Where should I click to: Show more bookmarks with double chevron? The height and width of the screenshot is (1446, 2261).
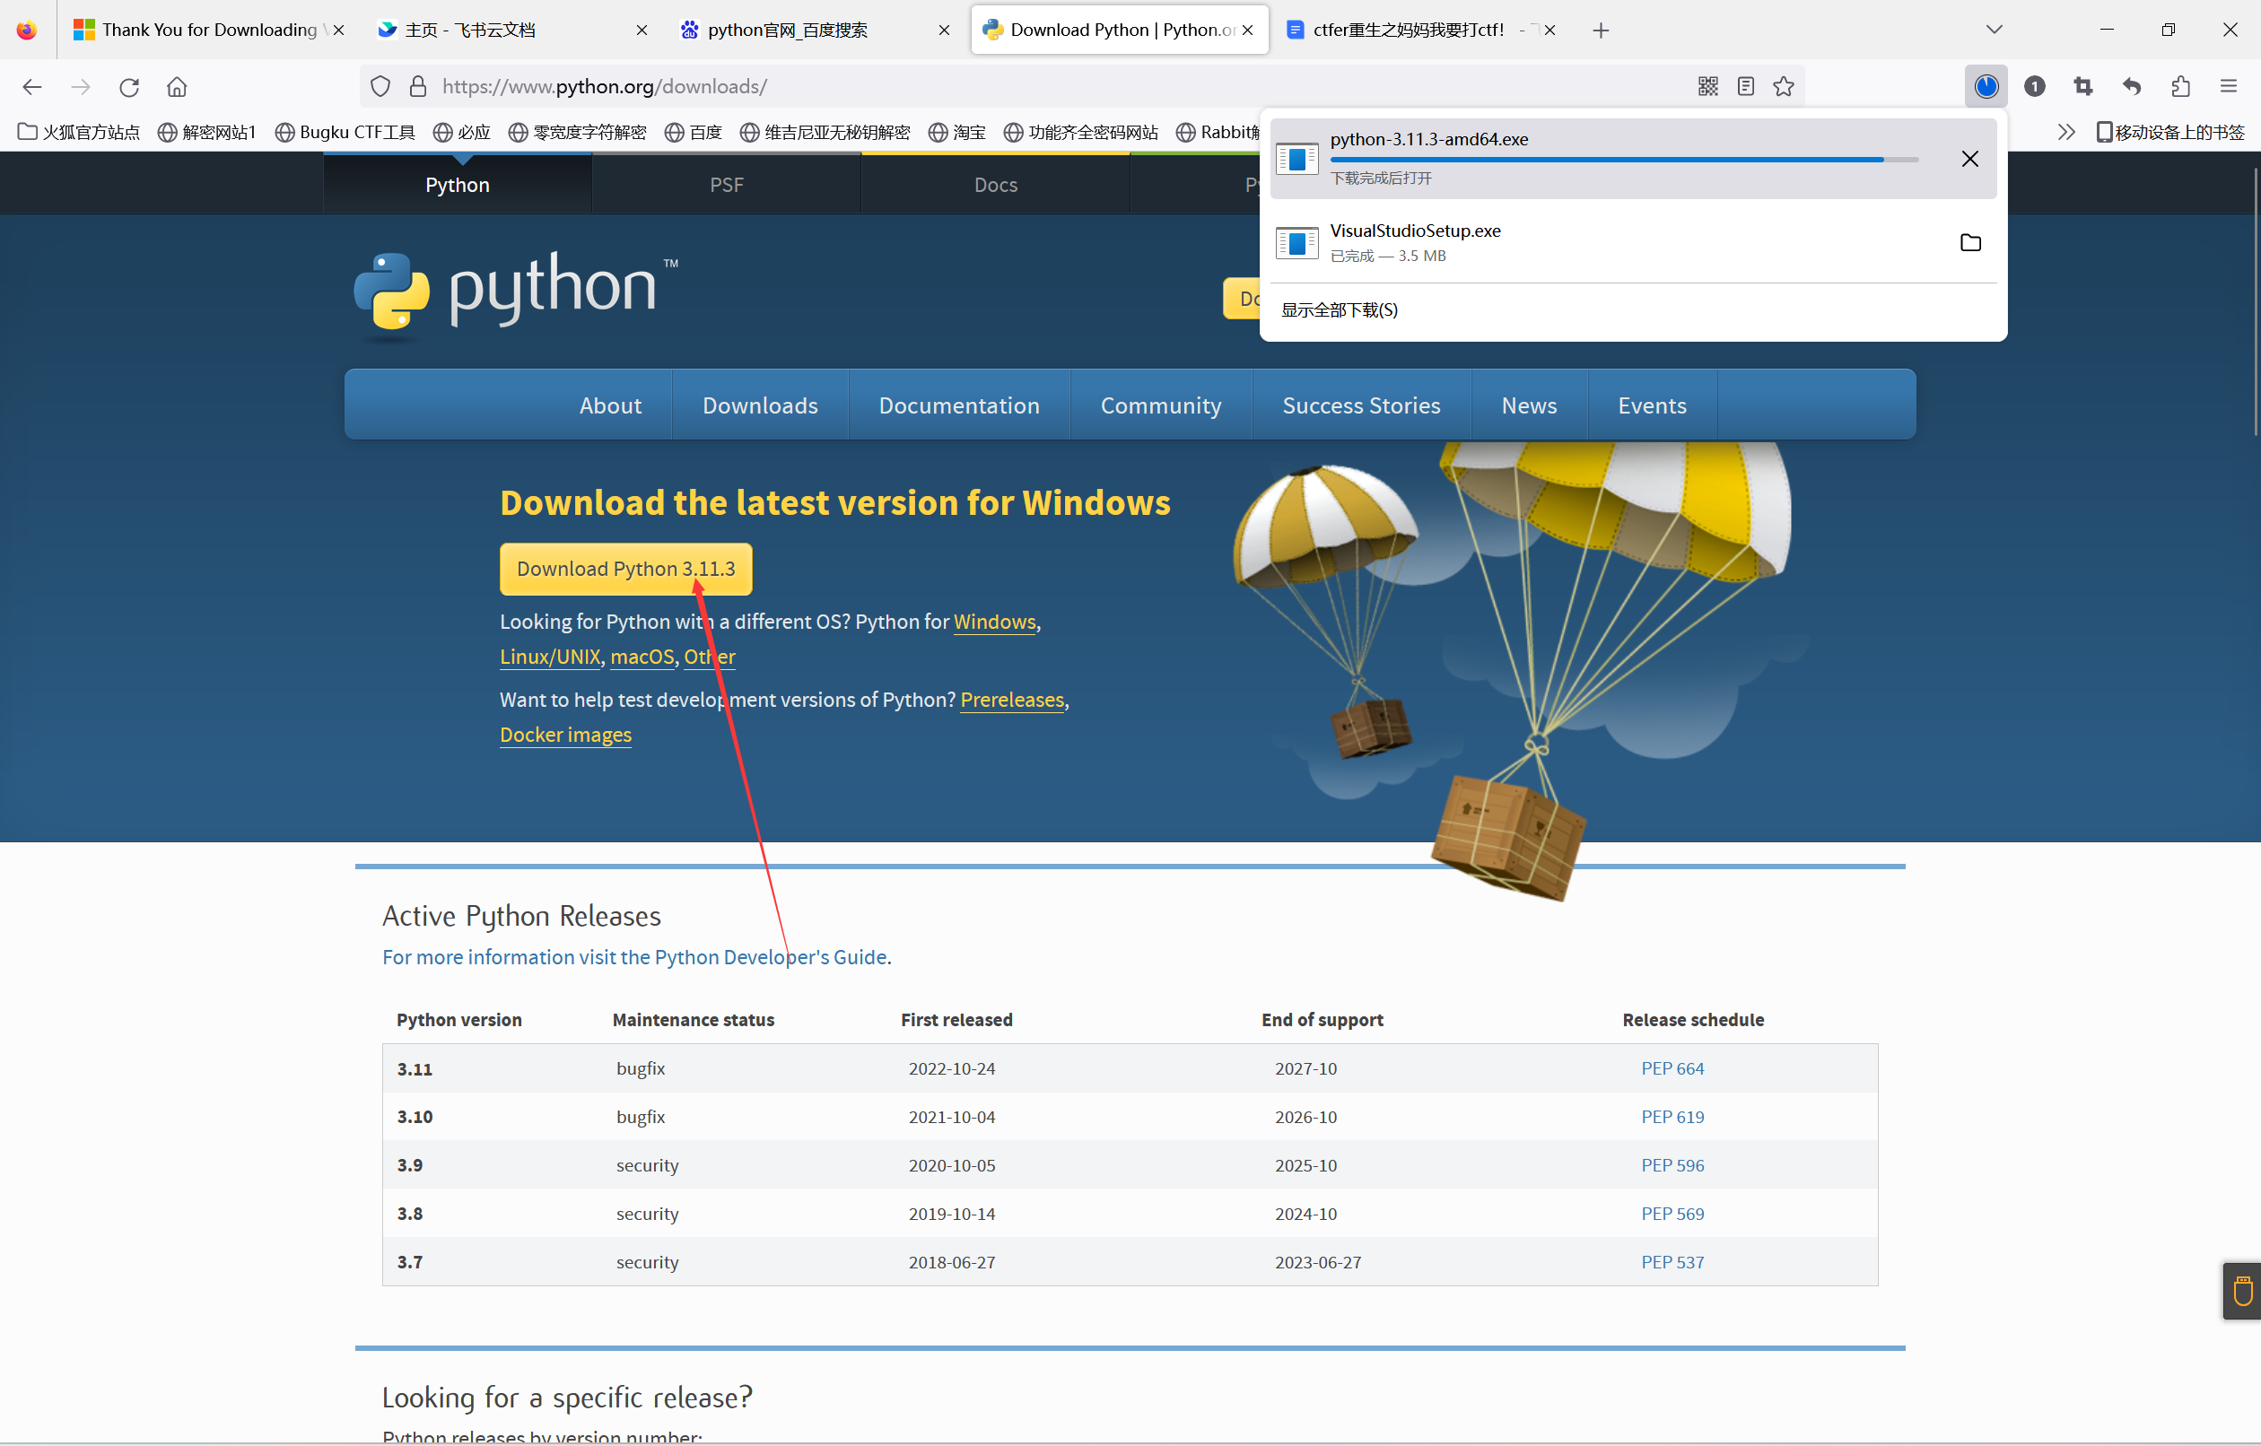tap(2065, 132)
